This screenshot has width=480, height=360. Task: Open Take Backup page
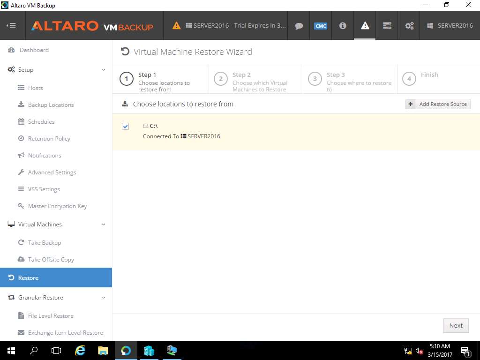tap(45, 242)
